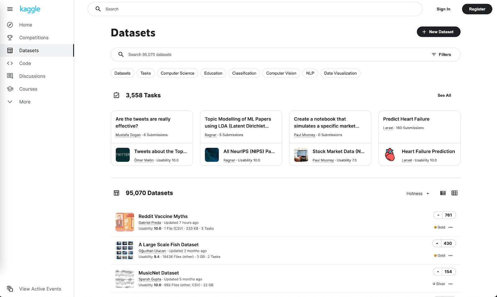
Task: Click the New Dataset button
Action: (x=438, y=32)
